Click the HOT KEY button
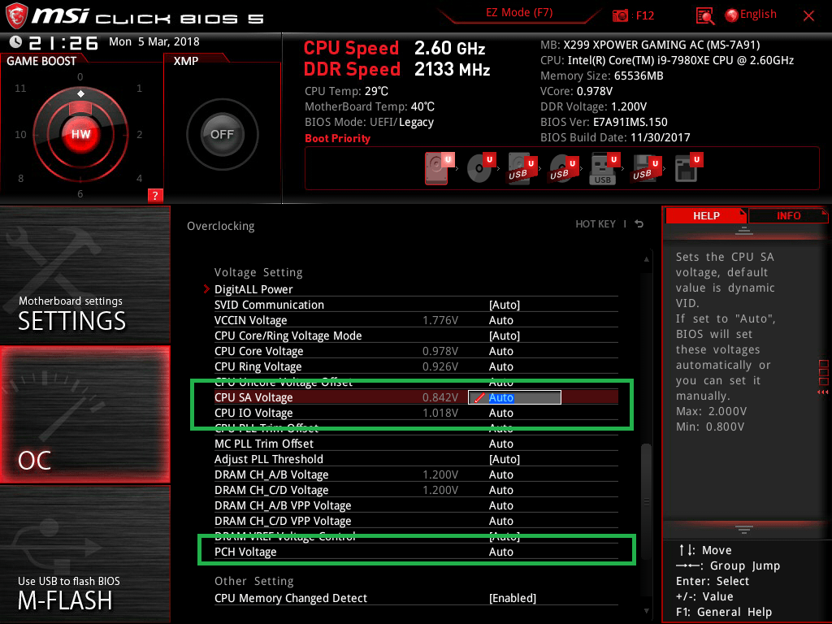This screenshot has width=832, height=624. tap(596, 224)
